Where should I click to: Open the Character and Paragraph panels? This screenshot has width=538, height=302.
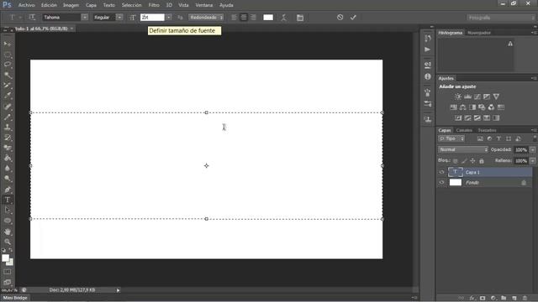point(300,18)
